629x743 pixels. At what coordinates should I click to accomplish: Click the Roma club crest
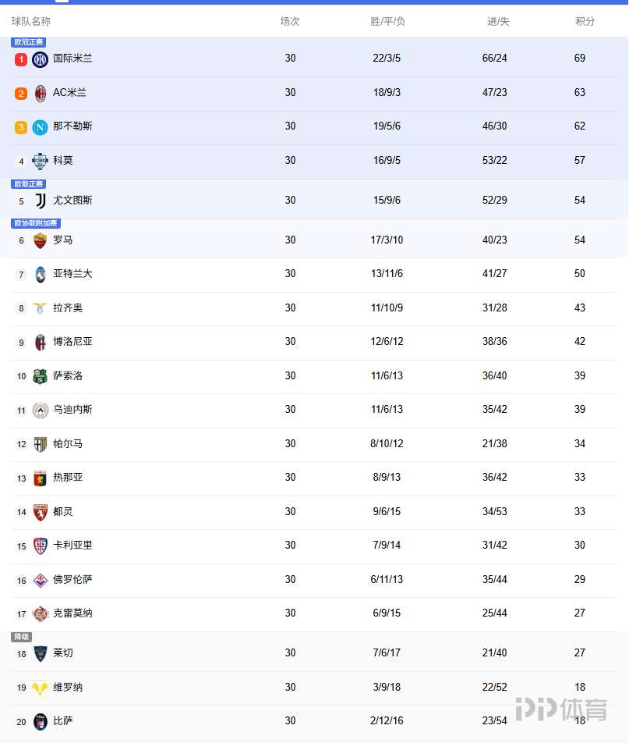(40, 240)
